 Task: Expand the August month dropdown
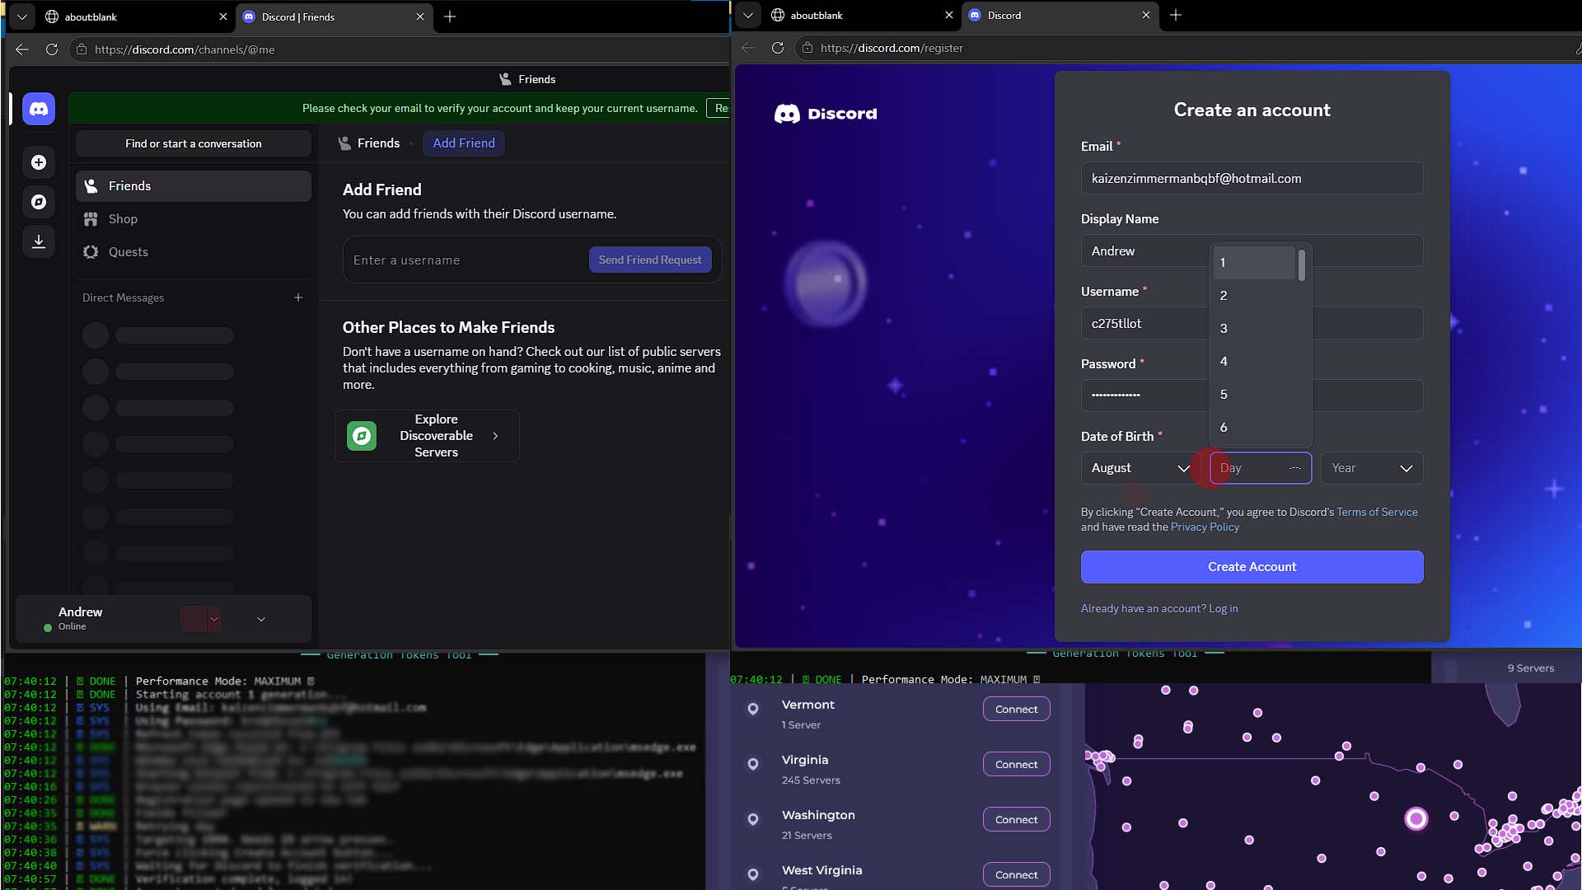pos(1140,468)
